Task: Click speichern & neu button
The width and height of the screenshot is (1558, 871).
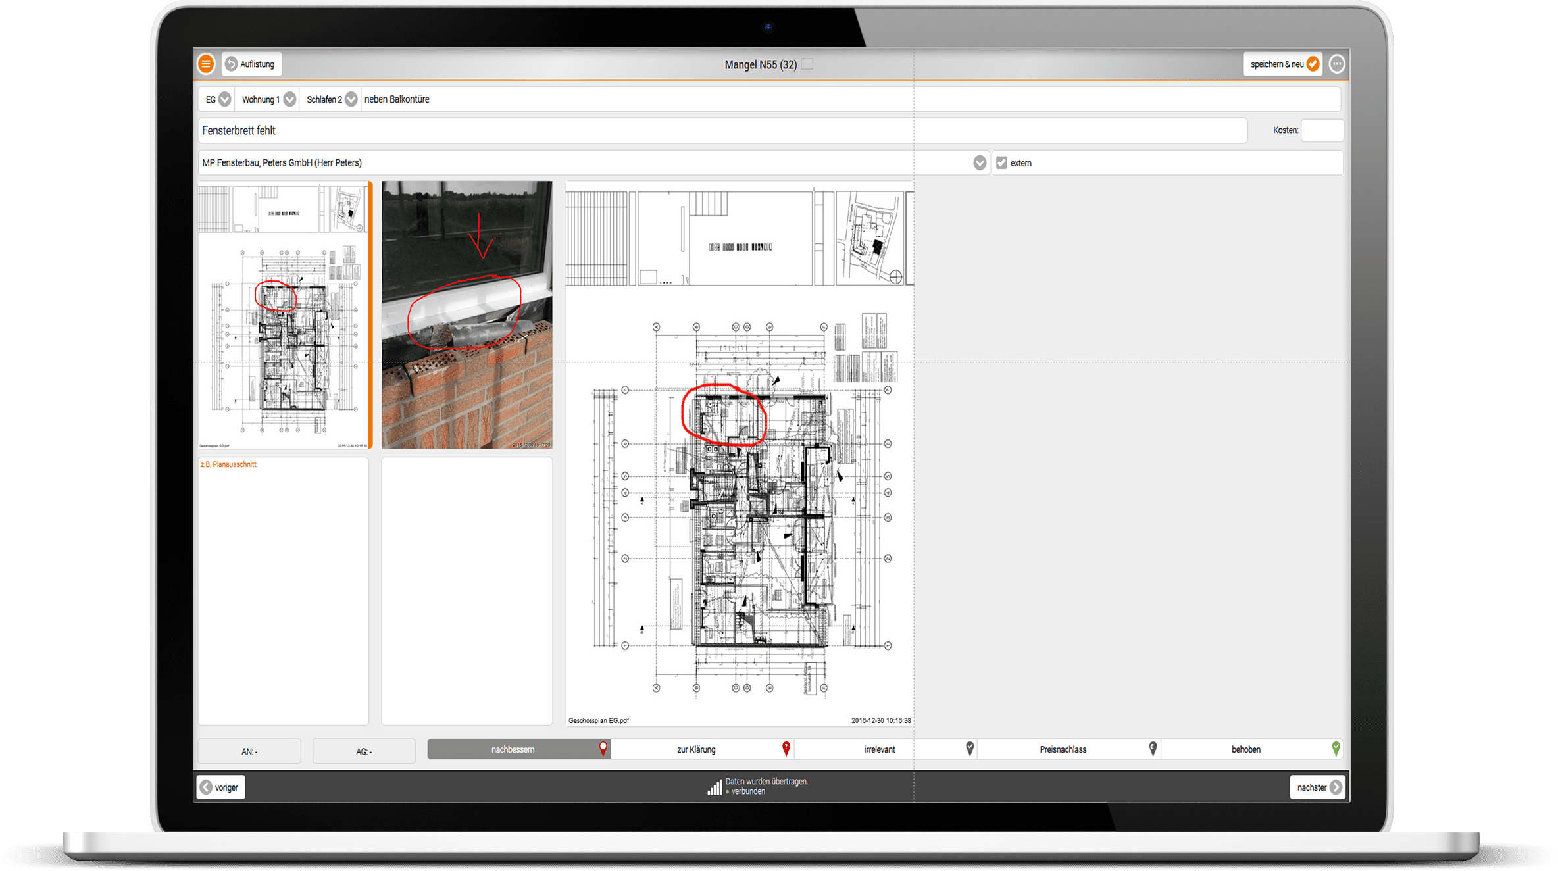Action: [1283, 64]
